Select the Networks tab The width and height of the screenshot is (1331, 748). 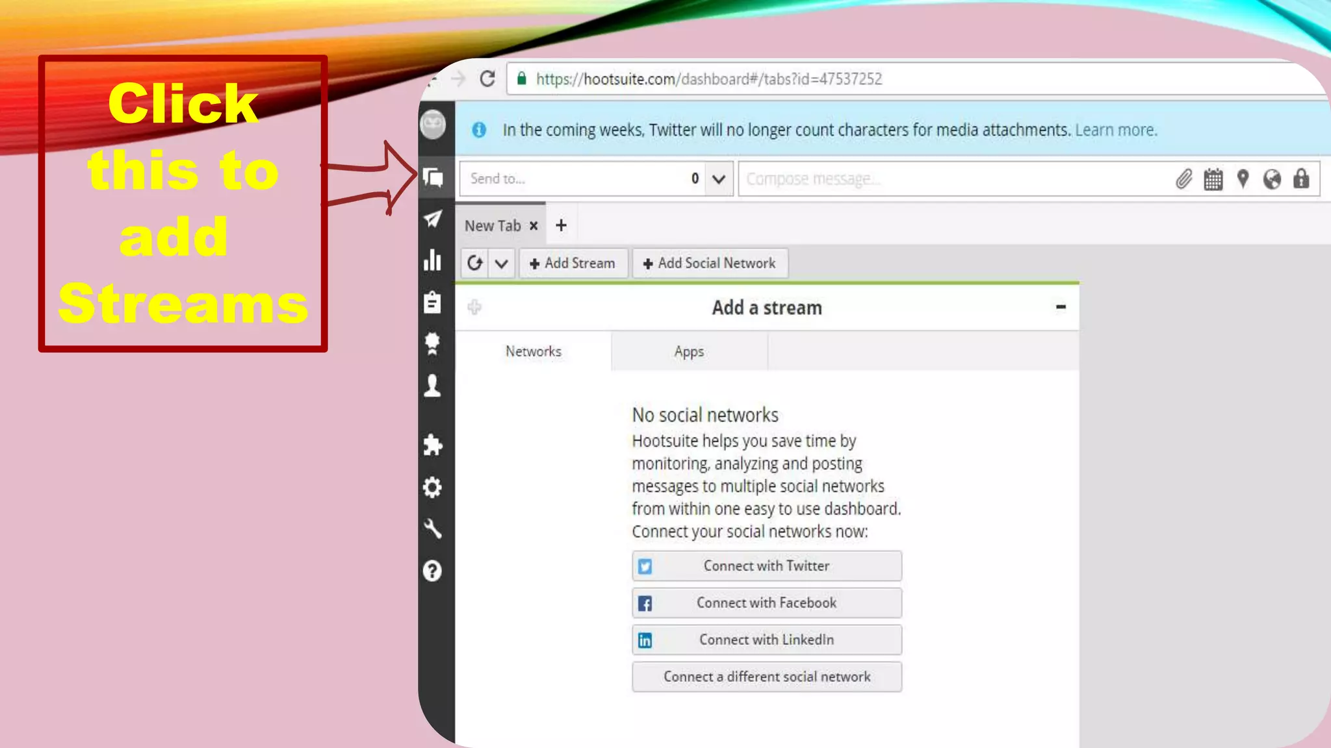533,351
